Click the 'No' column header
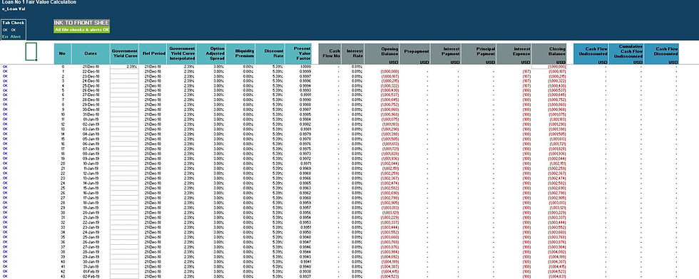This screenshot has height=279, width=699. 63,54
